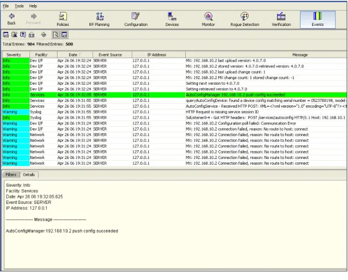Click the first window icon in the small toolbar
348x280 pixels.
tap(6, 35)
